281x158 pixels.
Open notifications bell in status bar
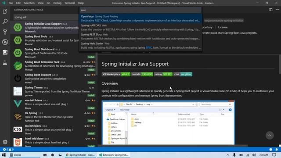[x=277, y=149]
